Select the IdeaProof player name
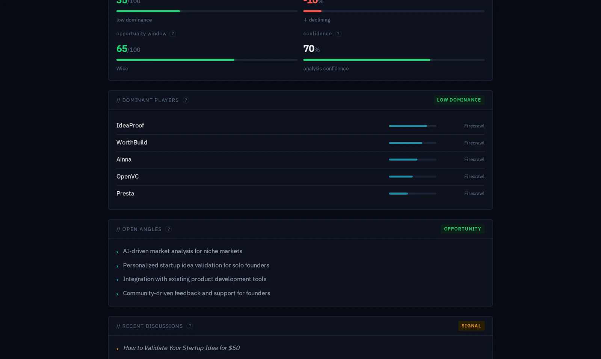This screenshot has width=601, height=359. click(x=130, y=125)
